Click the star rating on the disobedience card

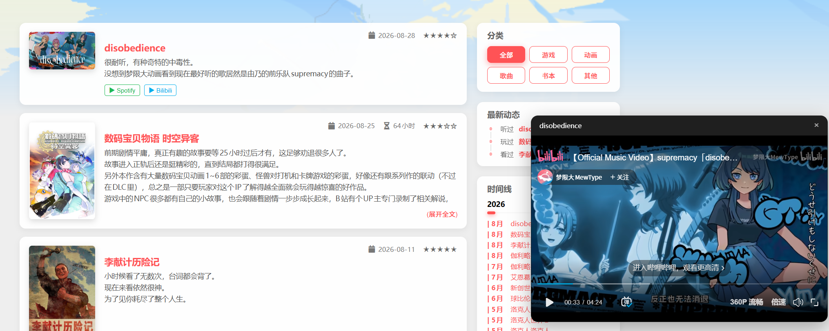tap(440, 36)
